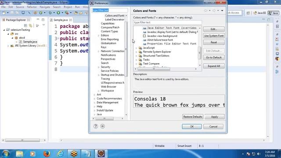Image resolution: width=281 pixels, height=158 pixels.
Task: Expand the Workspace preference node
Action: click(x=98, y=91)
